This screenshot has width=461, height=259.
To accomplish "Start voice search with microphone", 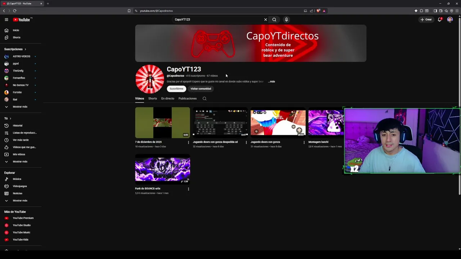I will click(286, 20).
